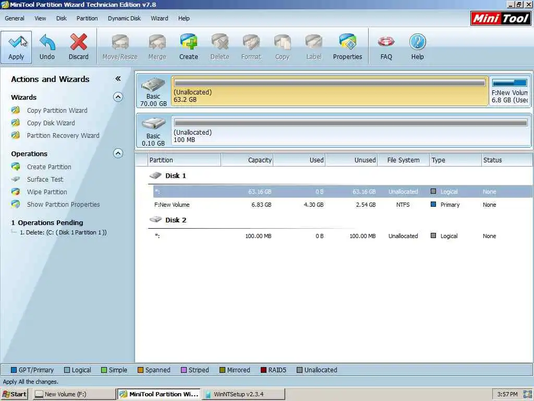
Task: Open the View menu
Action: [x=40, y=18]
